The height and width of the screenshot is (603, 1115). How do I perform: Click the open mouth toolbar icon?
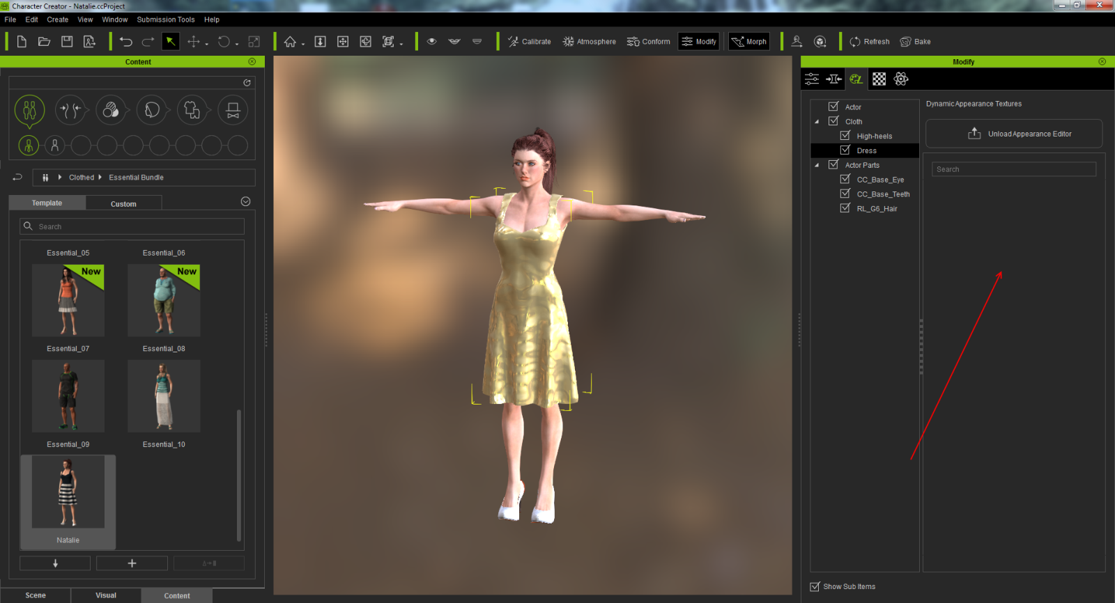pos(454,41)
